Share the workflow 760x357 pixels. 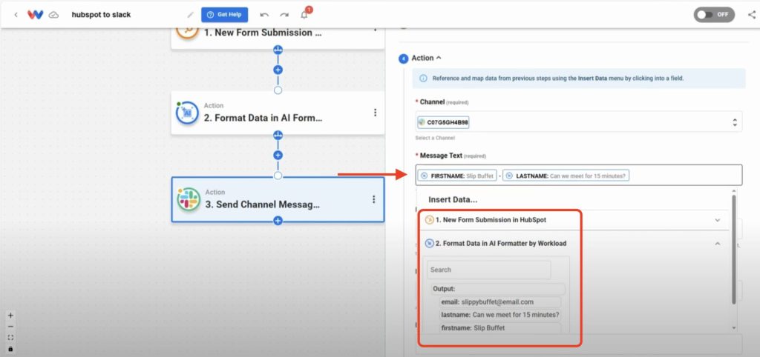pyautogui.click(x=751, y=15)
